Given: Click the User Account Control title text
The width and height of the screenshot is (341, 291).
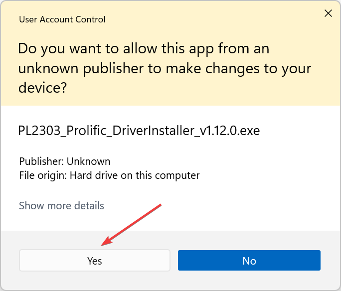Looking at the screenshot, I should click(62, 20).
